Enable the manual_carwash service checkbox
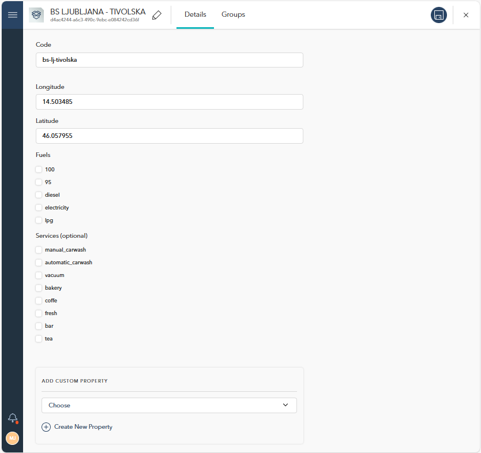The width and height of the screenshot is (481, 453). 39,250
